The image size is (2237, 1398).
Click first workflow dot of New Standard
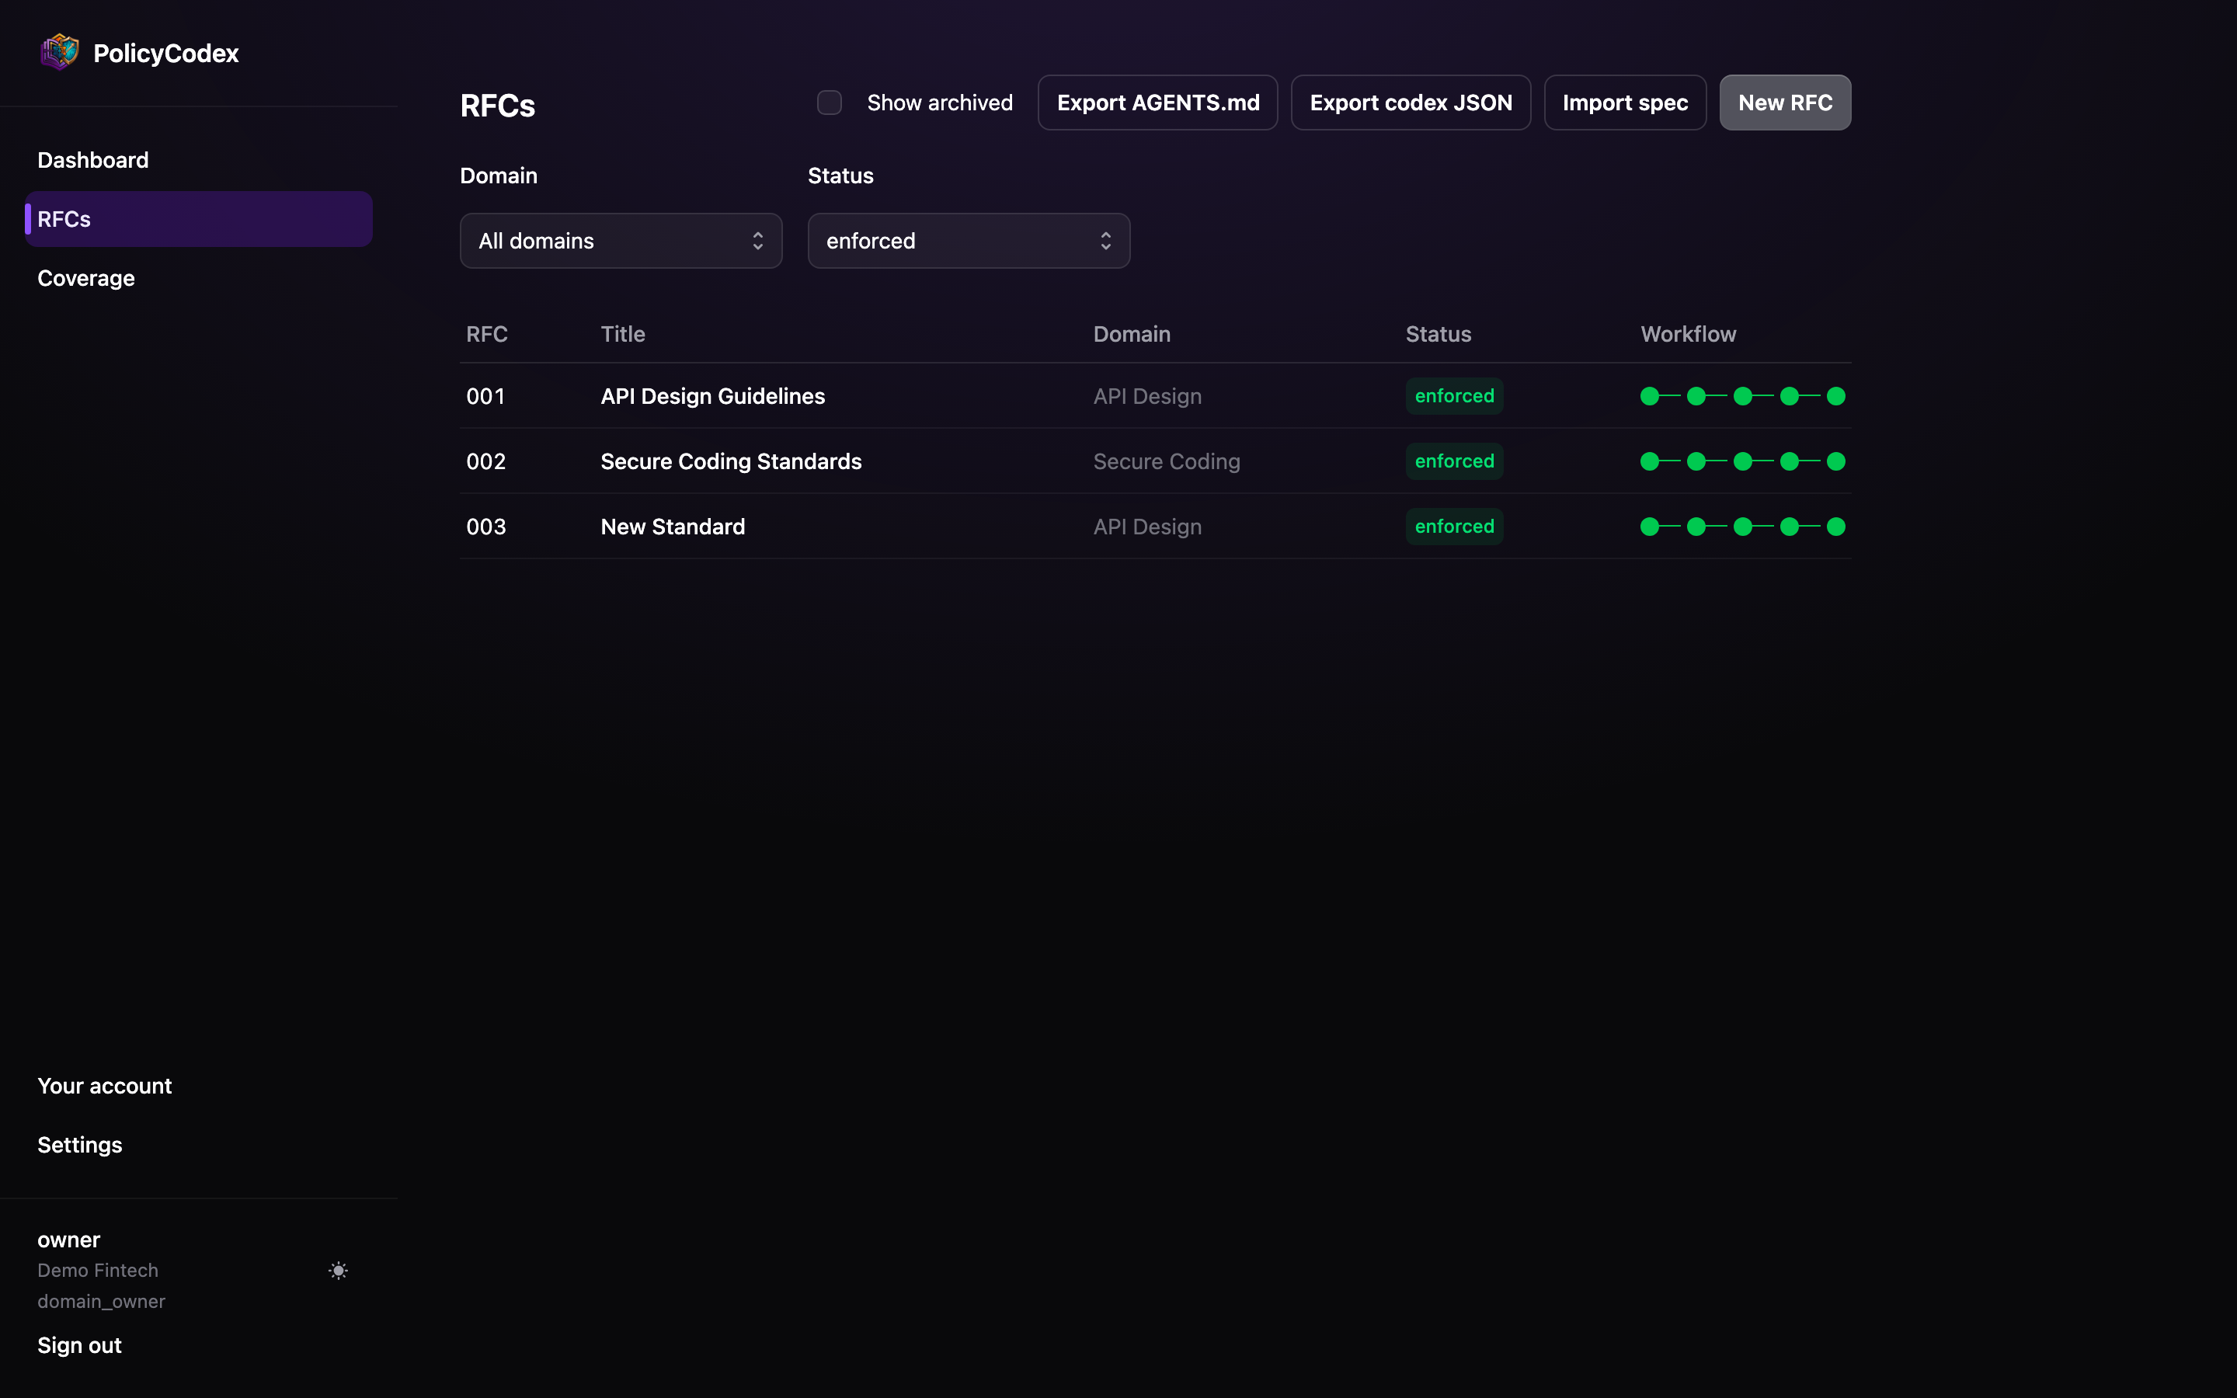[x=1650, y=526]
